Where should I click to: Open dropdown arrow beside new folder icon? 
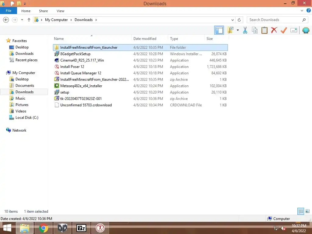coord(238,30)
